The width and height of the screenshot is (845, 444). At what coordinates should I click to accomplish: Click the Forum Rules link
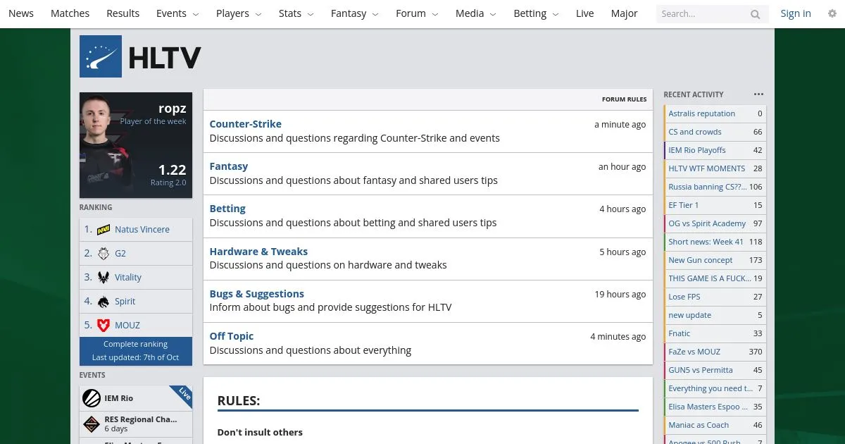point(624,99)
